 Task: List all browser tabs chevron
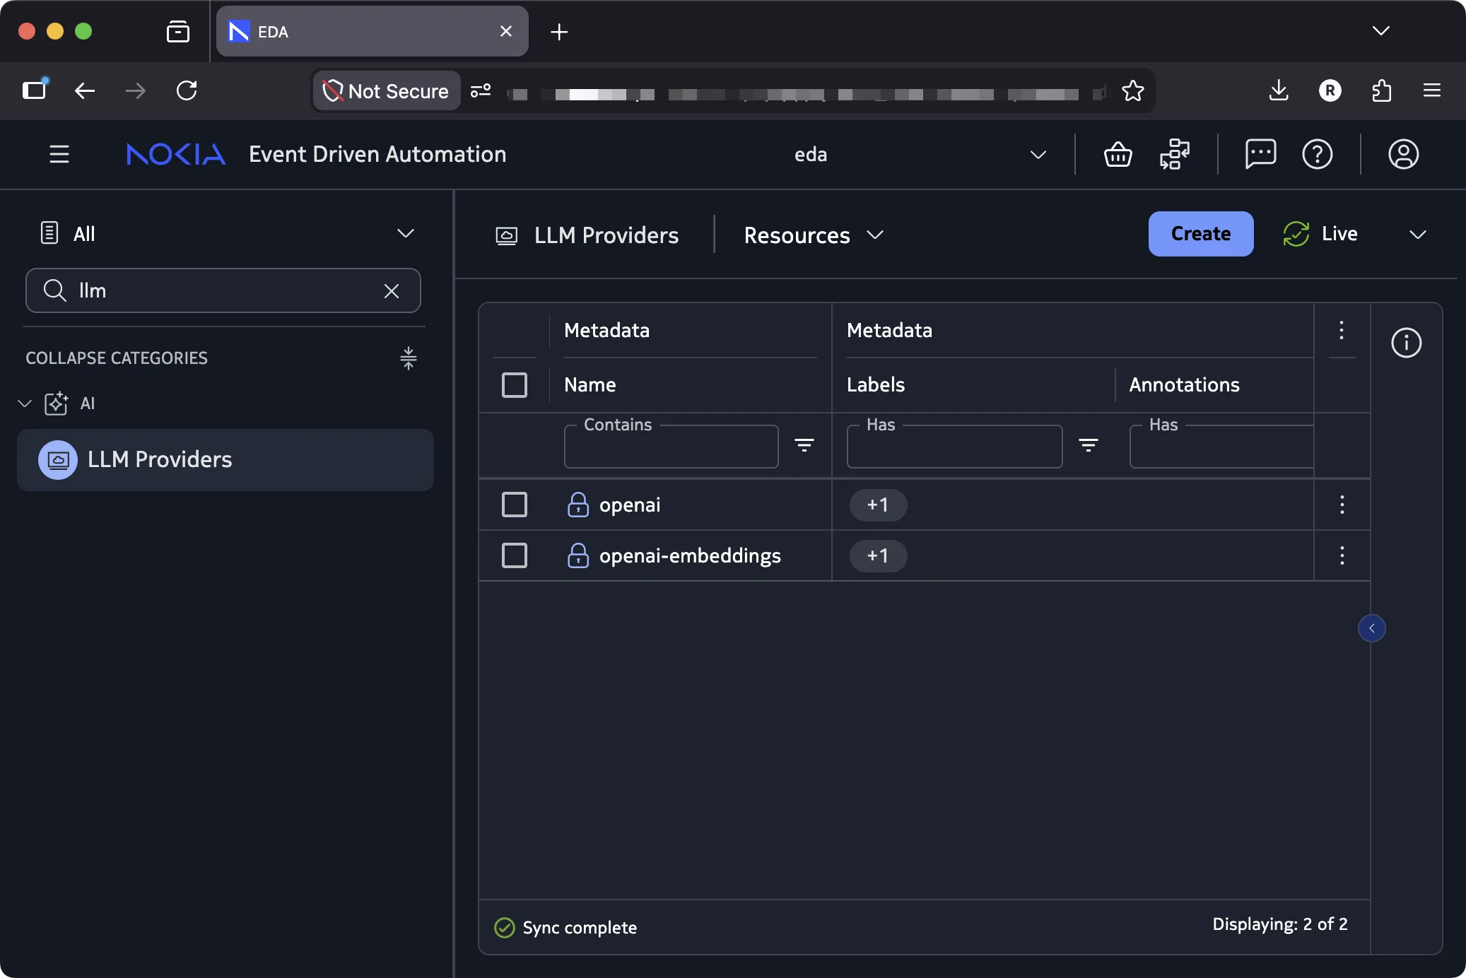coord(1381,31)
